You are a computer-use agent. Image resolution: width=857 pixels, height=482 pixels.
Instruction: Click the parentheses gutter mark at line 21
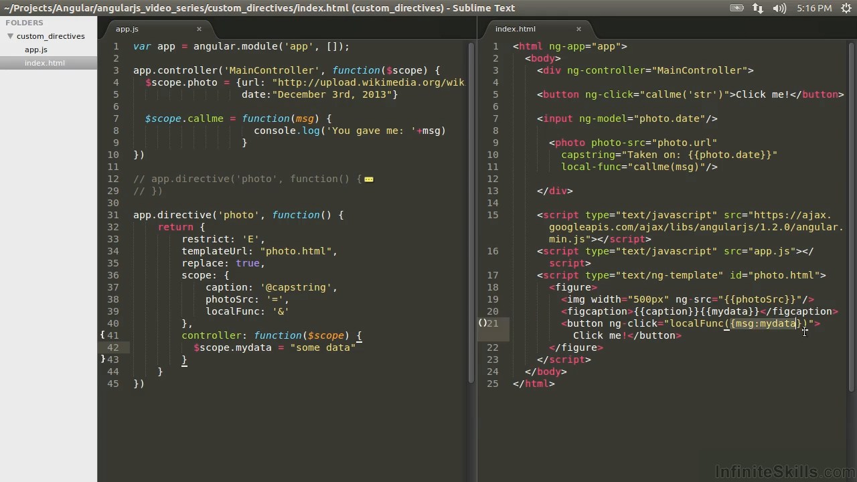click(x=483, y=323)
